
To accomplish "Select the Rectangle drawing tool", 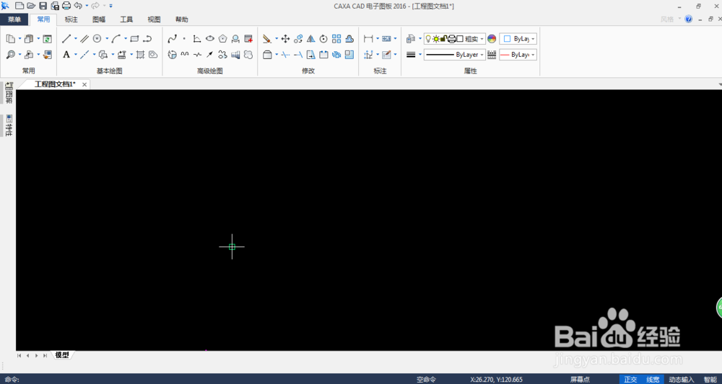I will [x=134, y=39].
